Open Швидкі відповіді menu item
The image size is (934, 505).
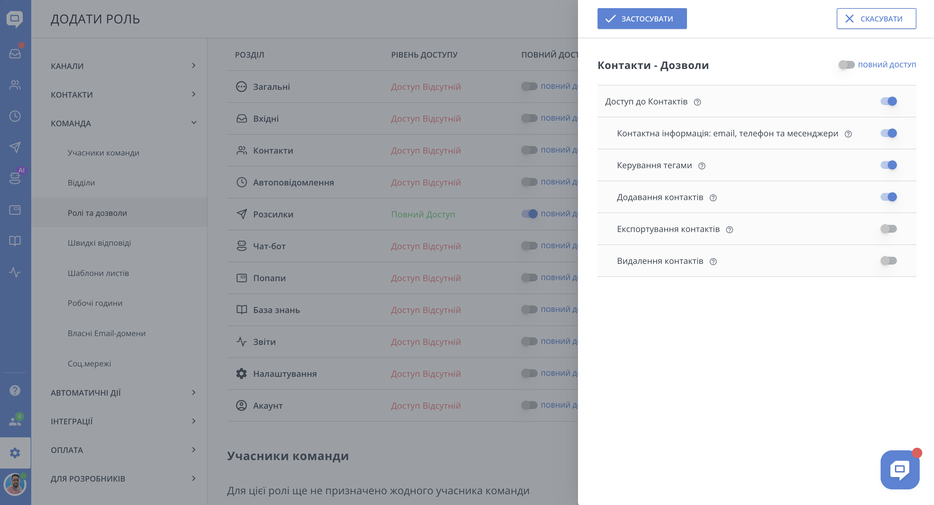click(x=99, y=243)
